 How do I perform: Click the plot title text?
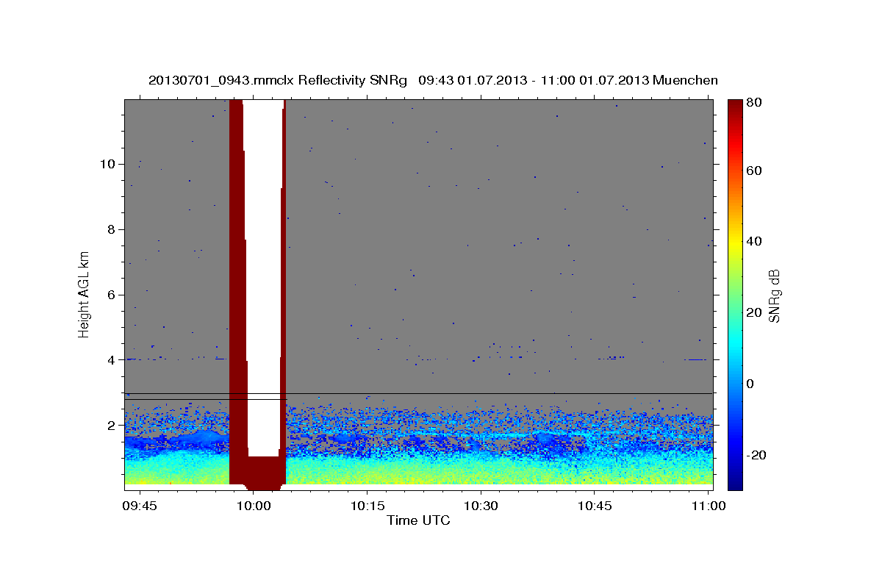click(x=433, y=80)
